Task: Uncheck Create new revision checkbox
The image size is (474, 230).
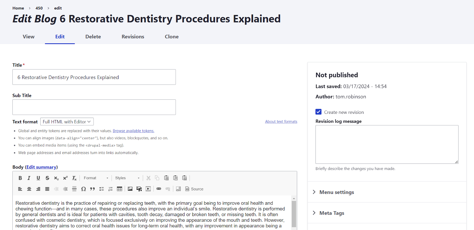Action: 318,112
